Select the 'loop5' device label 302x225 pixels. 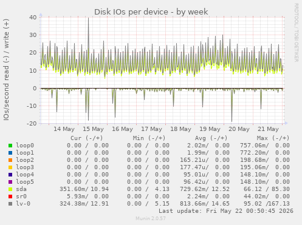tap(25, 182)
